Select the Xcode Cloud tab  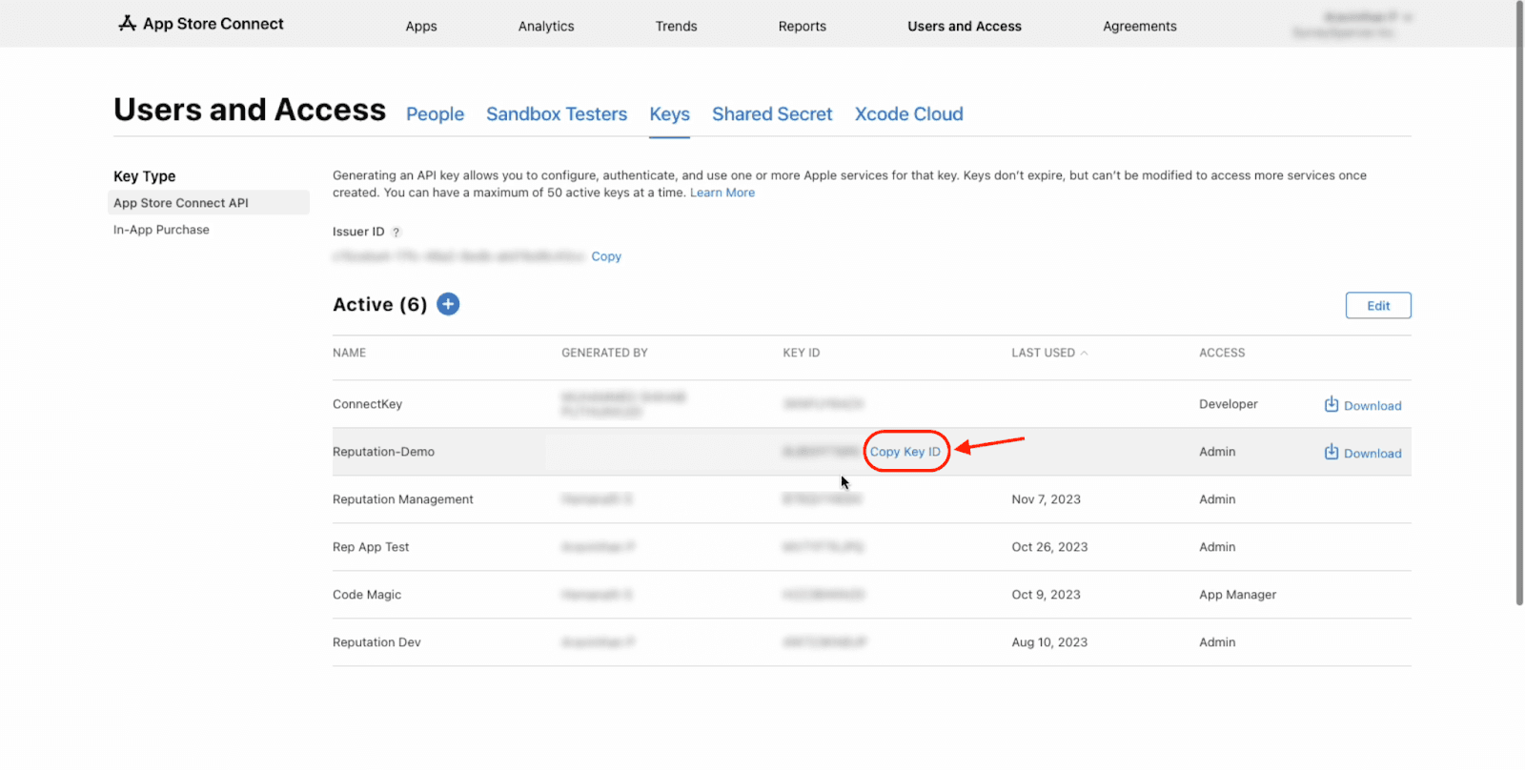click(908, 114)
